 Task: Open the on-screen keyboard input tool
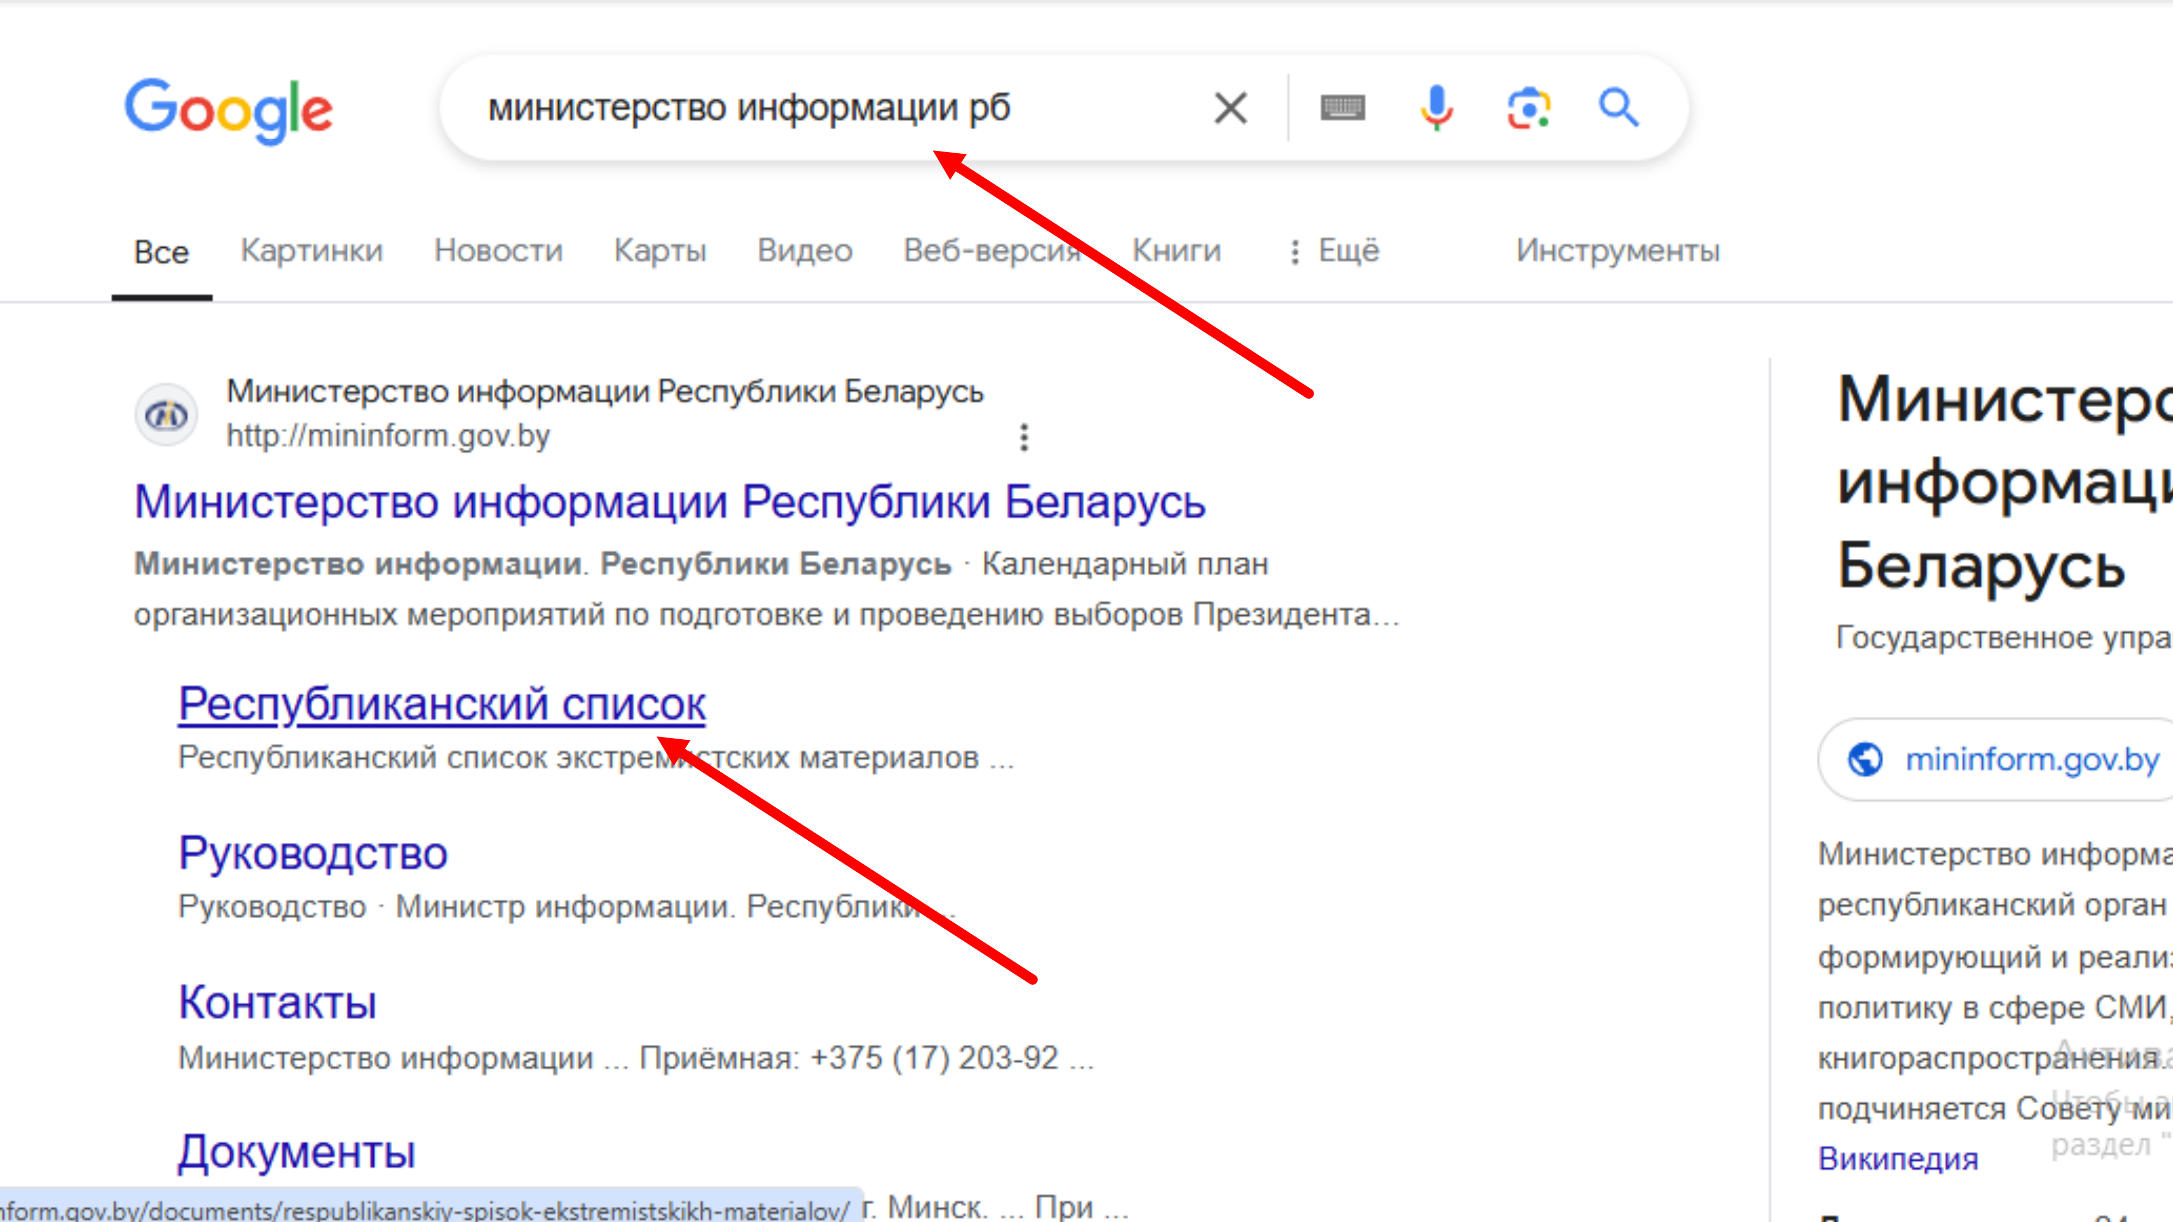click(1342, 108)
